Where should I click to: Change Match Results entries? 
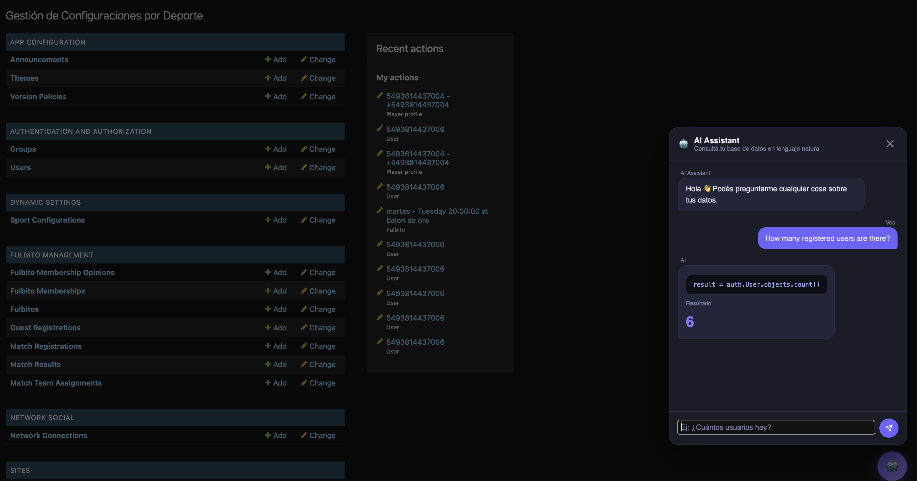coord(318,364)
